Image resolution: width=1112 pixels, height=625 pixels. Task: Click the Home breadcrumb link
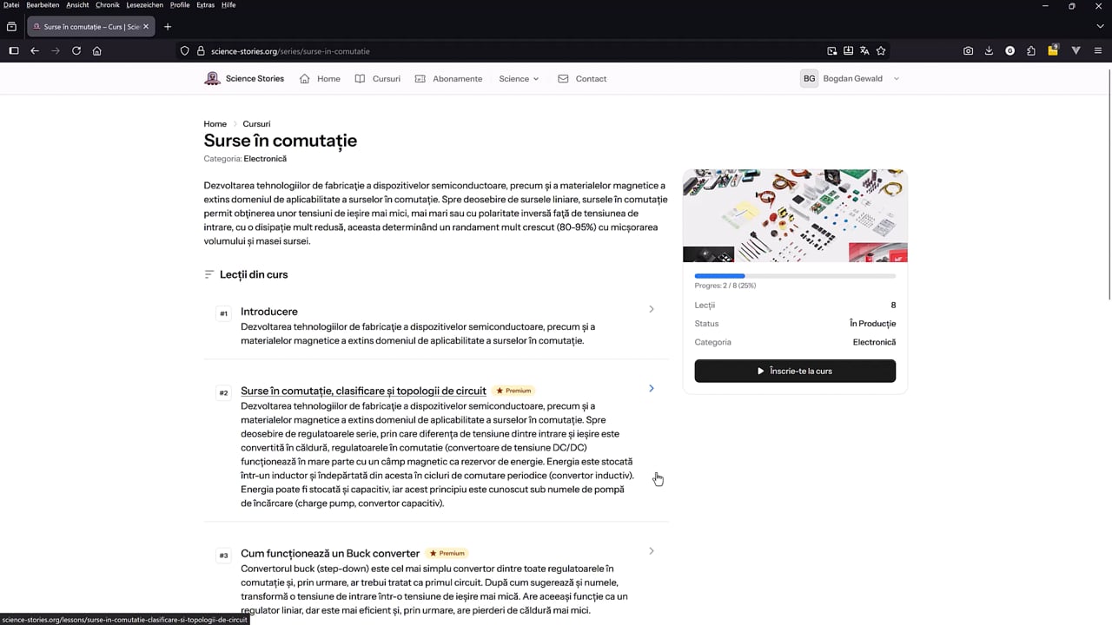coord(215,124)
